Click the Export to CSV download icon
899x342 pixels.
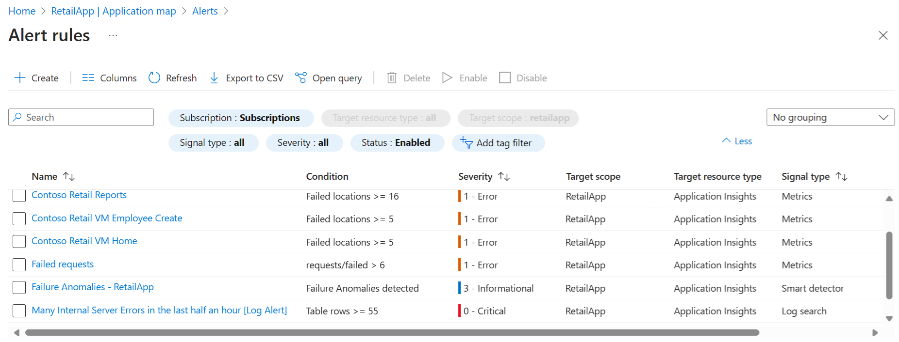(214, 78)
